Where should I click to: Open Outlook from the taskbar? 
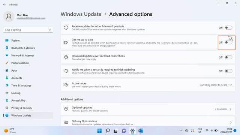tap(141, 131)
